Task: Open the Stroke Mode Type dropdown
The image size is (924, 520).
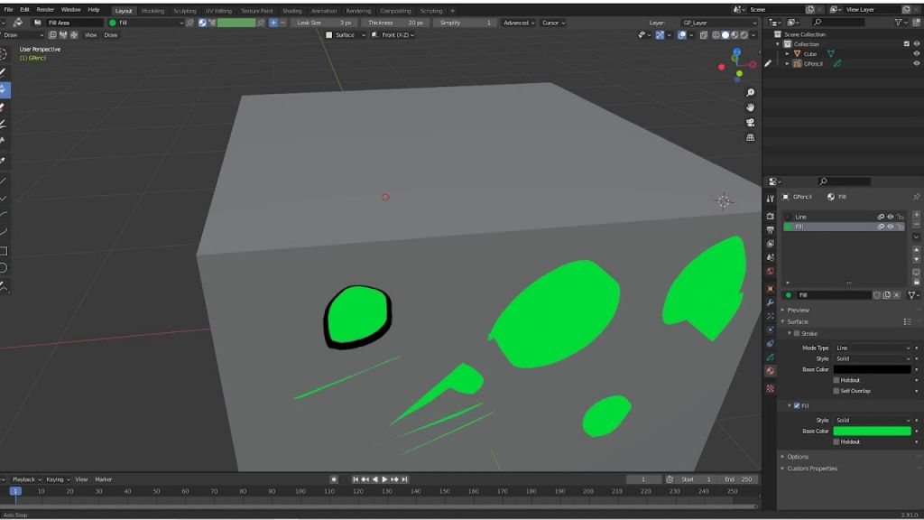Action: point(873,348)
